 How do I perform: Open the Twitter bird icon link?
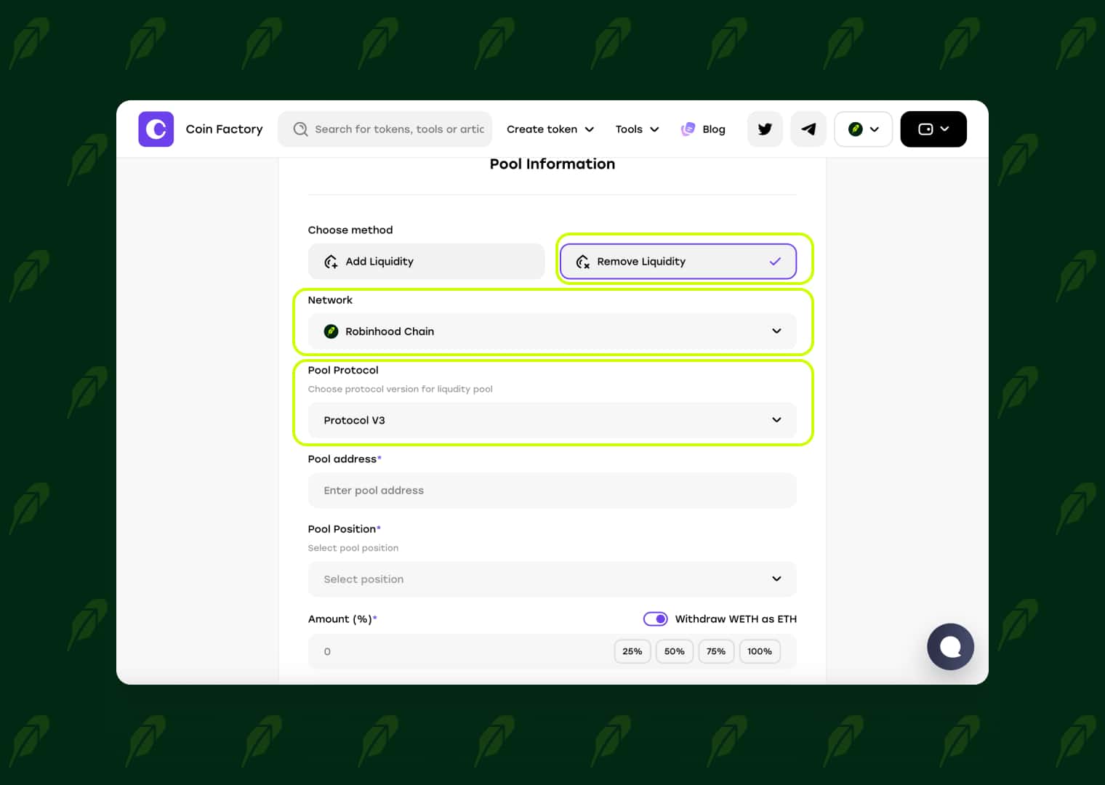pos(765,129)
